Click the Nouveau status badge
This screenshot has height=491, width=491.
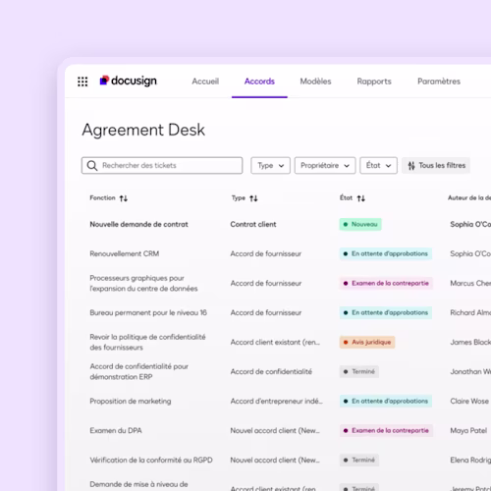360,224
